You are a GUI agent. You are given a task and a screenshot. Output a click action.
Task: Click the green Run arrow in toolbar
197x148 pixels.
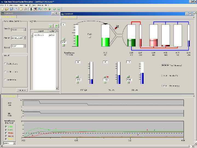click(50, 9)
